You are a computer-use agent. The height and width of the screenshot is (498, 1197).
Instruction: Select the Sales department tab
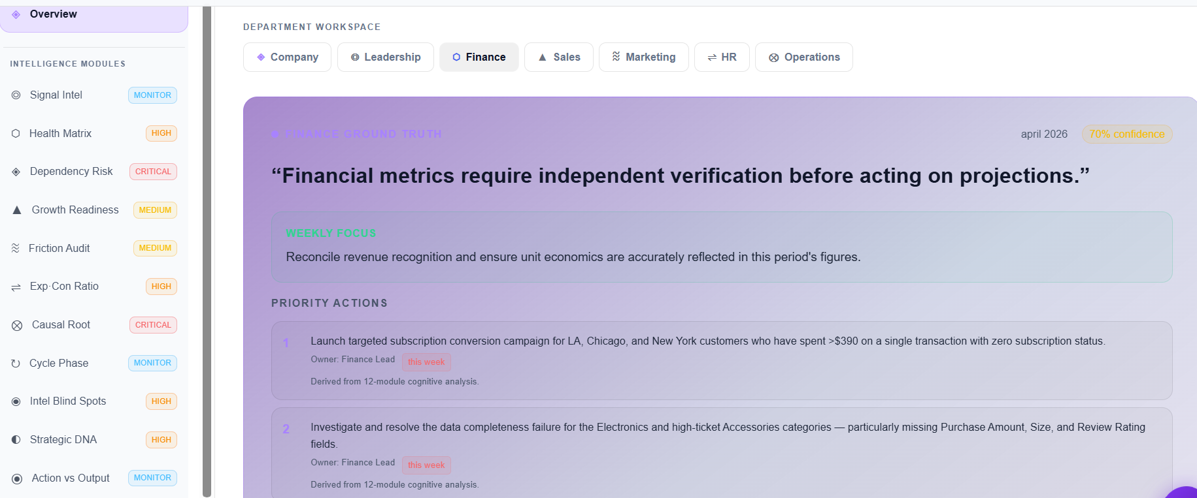click(x=559, y=57)
